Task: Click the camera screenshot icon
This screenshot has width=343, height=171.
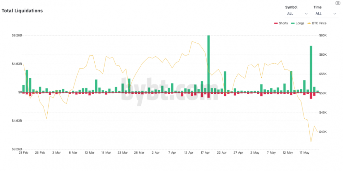Action: click(x=338, y=3)
